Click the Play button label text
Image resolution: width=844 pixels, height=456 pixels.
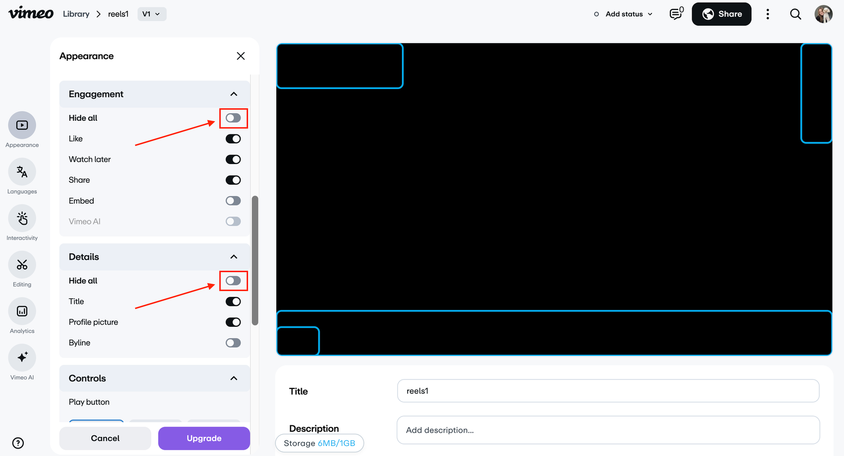tap(89, 402)
